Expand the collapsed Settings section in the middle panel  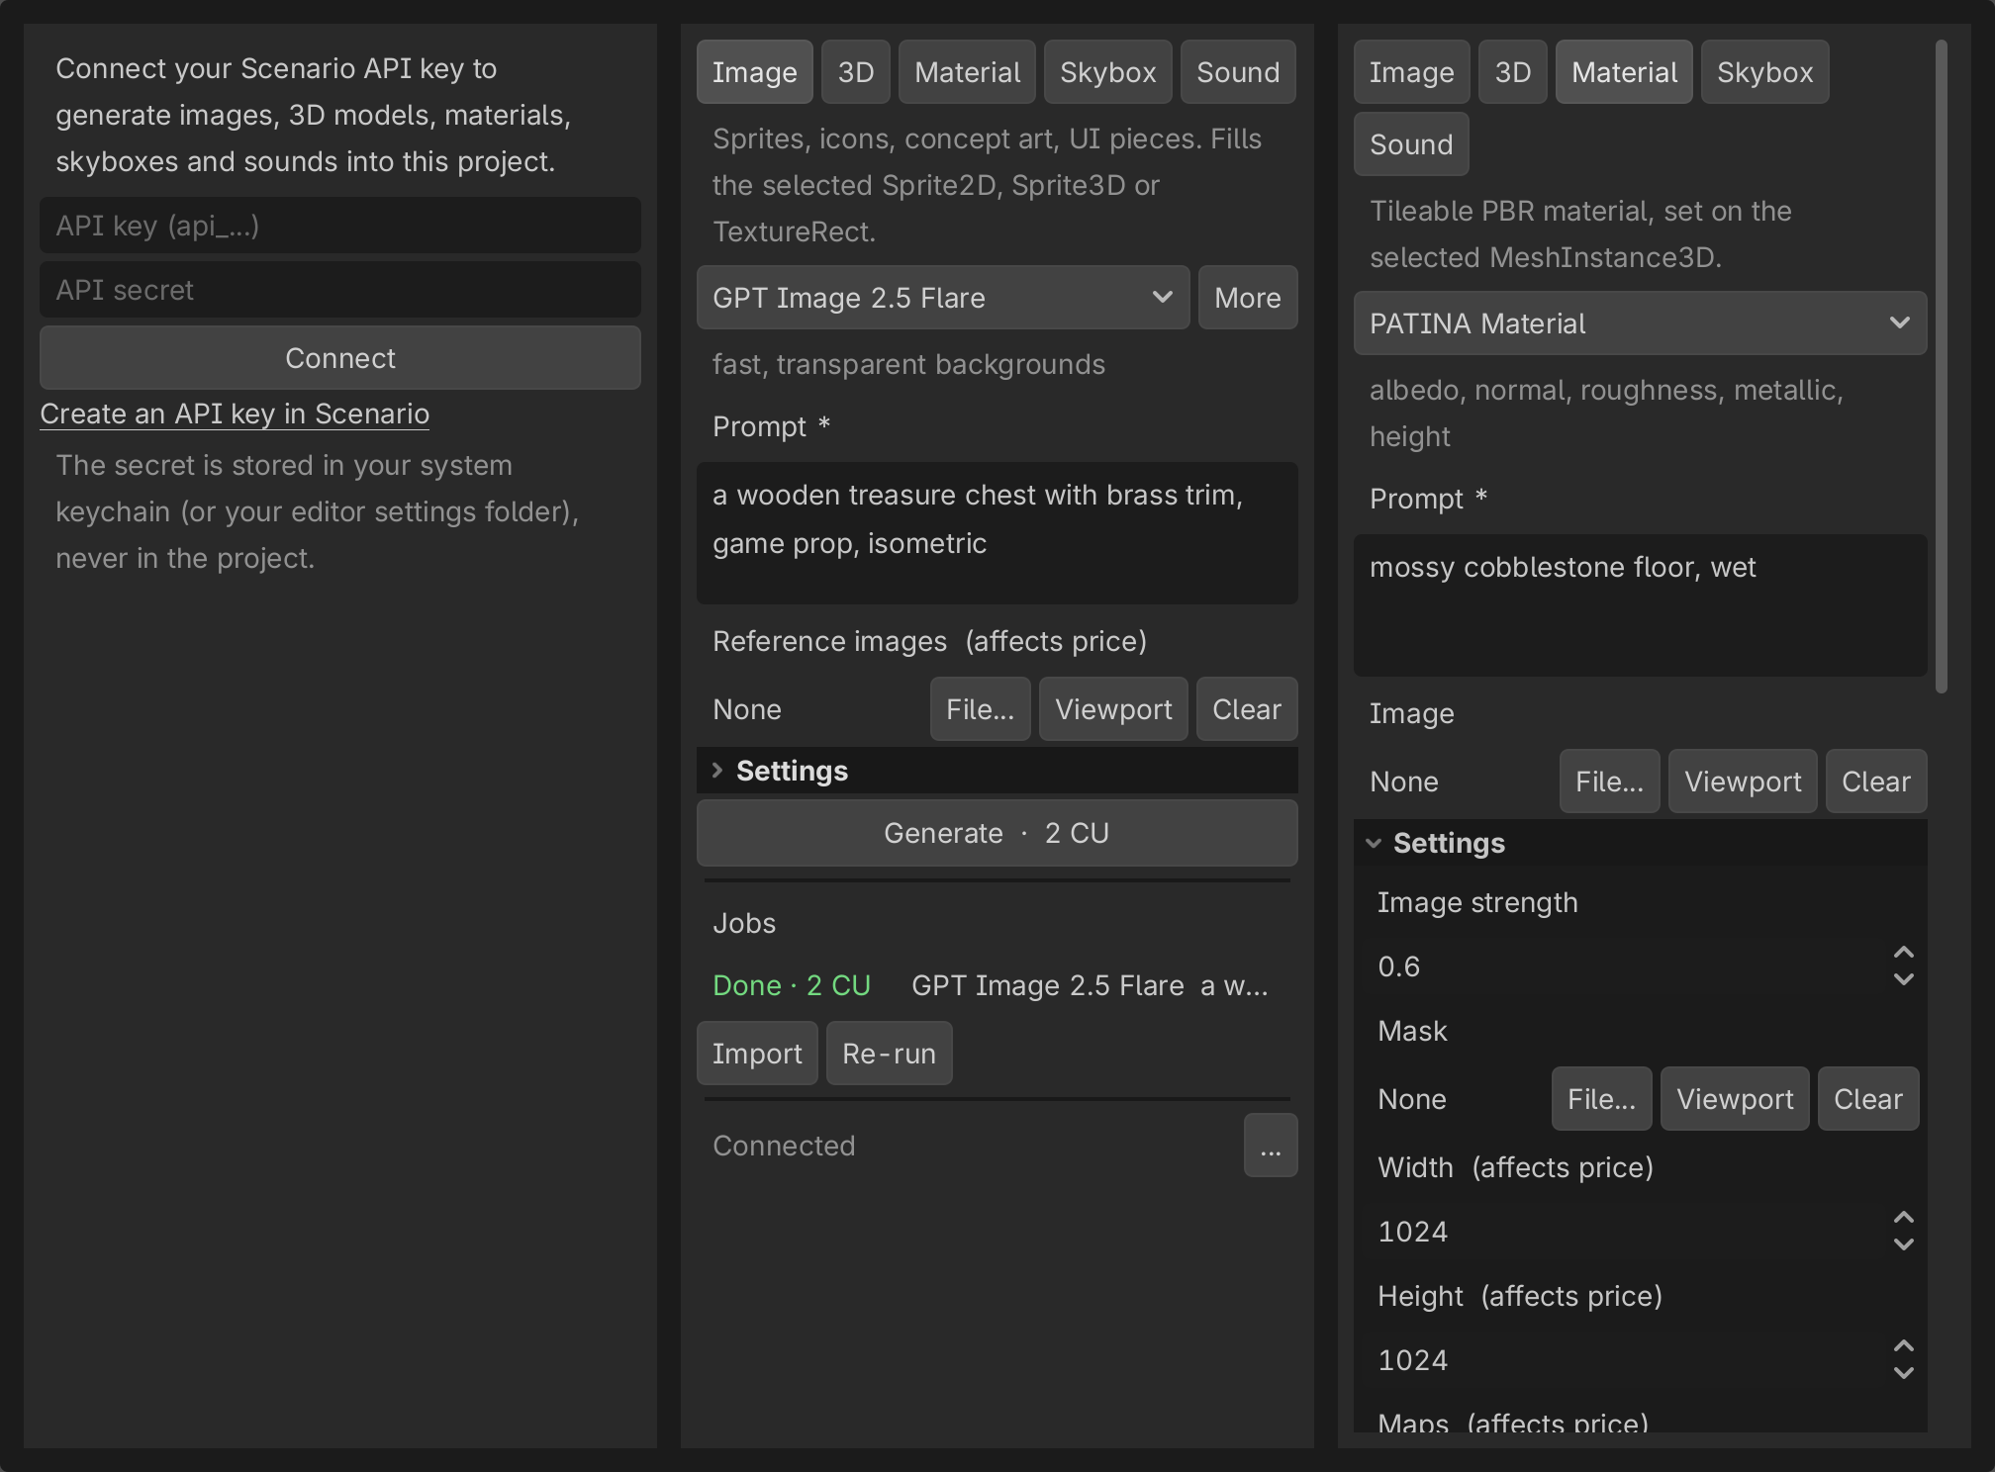(x=997, y=771)
